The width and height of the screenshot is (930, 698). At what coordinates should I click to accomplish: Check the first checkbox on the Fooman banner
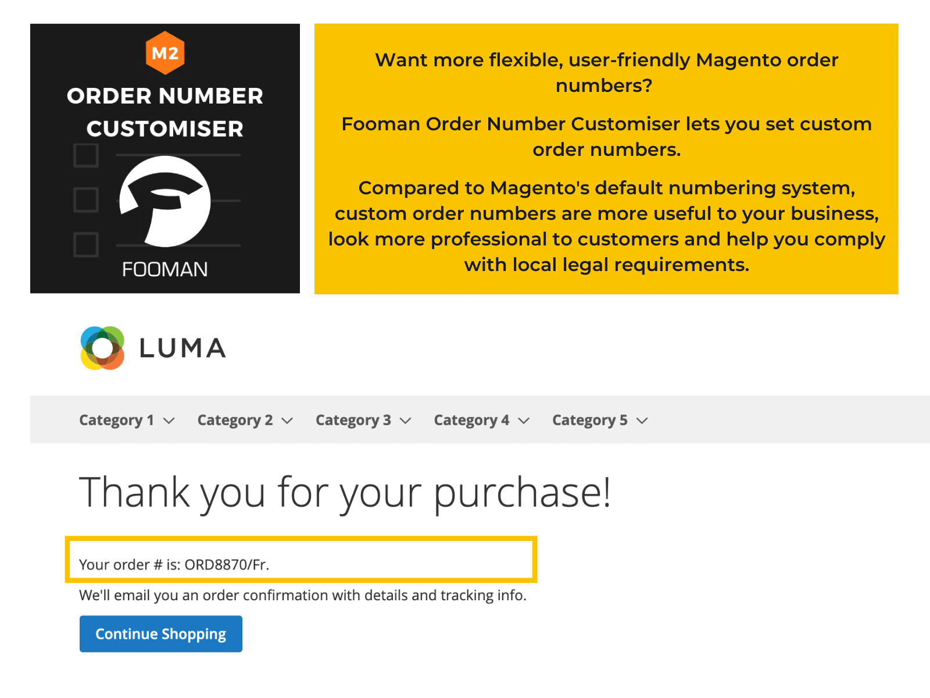pos(85,155)
